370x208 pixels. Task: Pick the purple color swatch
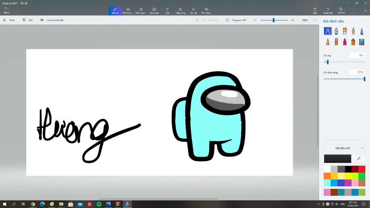348,183
